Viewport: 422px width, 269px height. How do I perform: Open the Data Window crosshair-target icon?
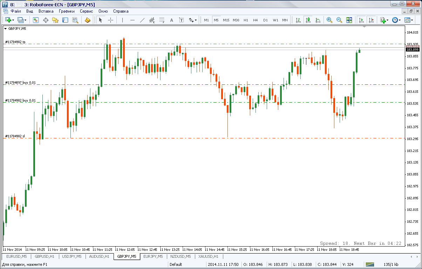pyautogui.click(x=46, y=20)
